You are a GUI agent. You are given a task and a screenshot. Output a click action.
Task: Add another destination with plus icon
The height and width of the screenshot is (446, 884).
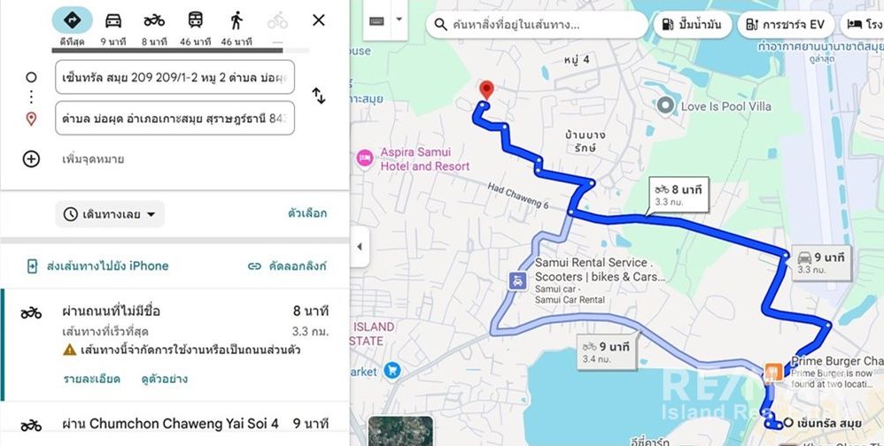[x=31, y=158]
